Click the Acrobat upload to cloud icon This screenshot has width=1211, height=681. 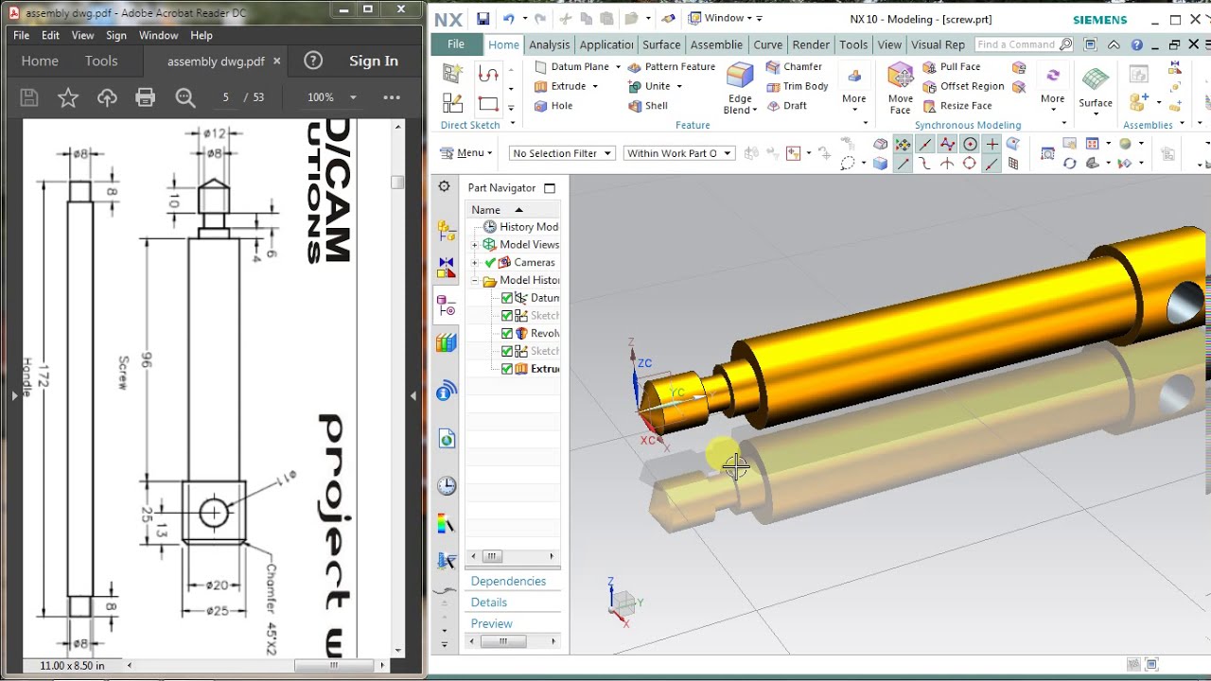tap(107, 97)
